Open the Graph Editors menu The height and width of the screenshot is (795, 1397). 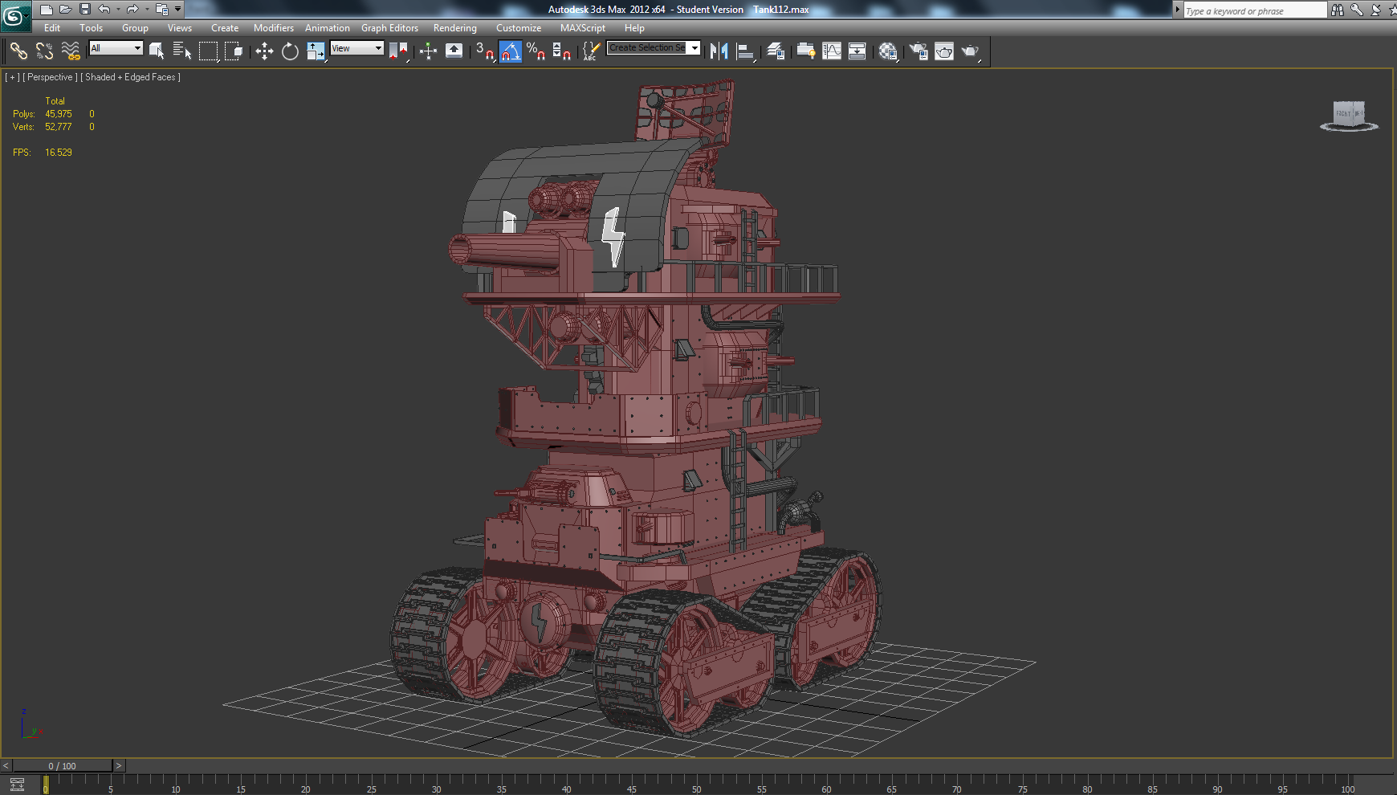click(x=389, y=28)
